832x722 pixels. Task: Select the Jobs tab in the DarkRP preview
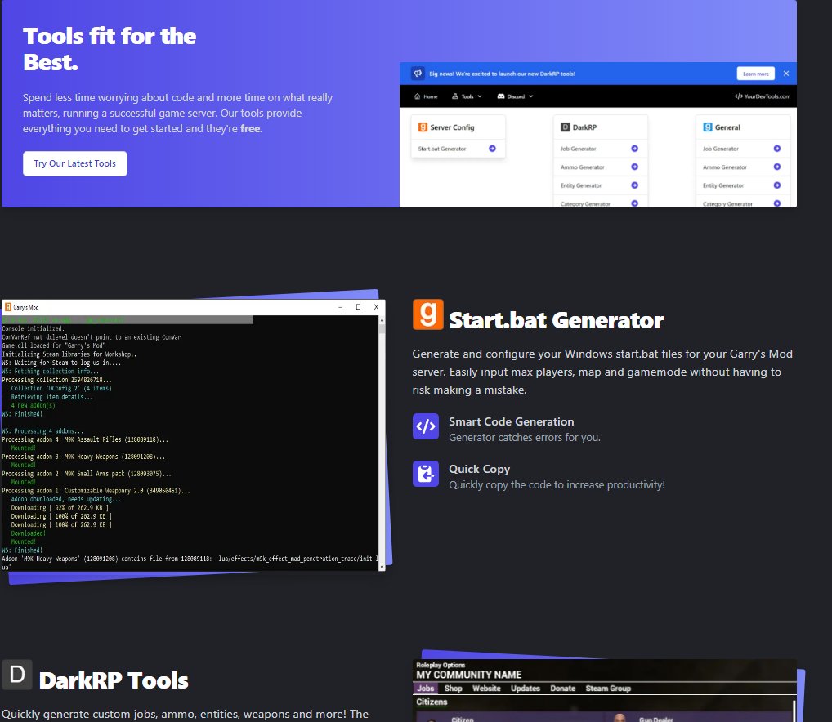[x=426, y=688]
